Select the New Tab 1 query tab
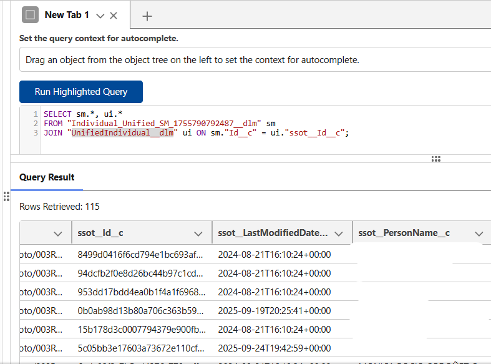491x364 pixels. click(67, 15)
